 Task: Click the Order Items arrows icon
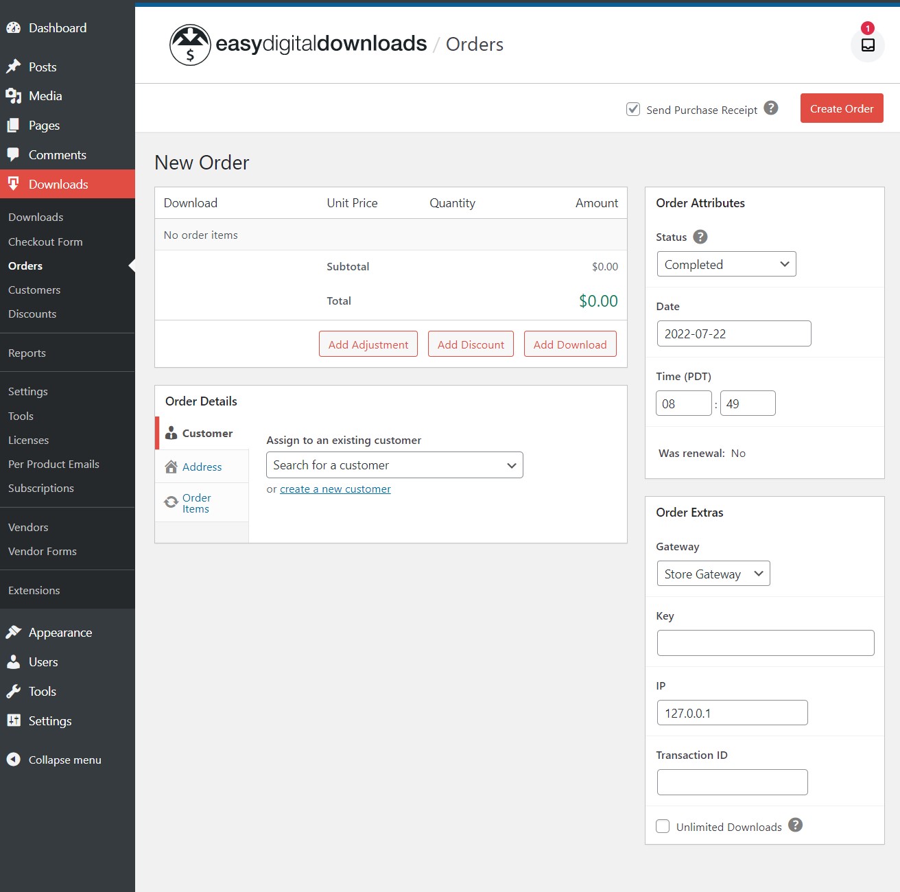click(171, 502)
